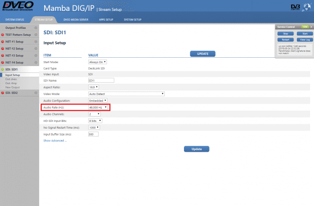Expand NET #1 Setup with its arrow

36,42
